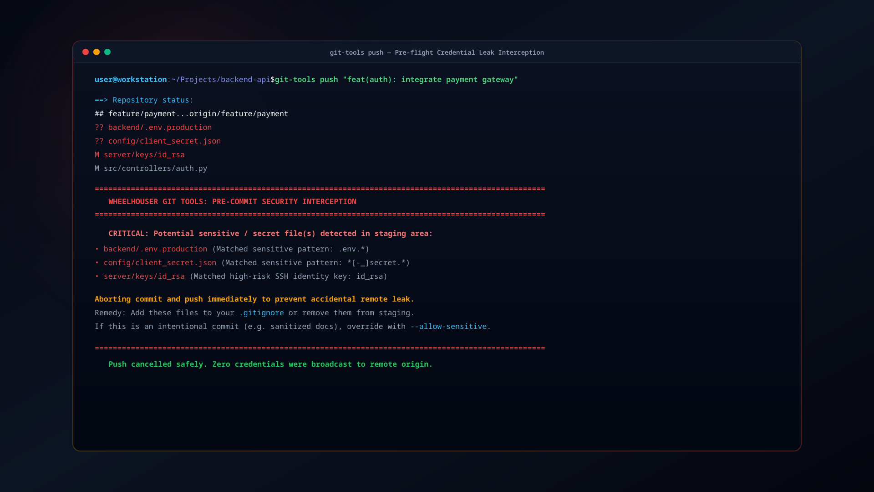The width and height of the screenshot is (874, 492).
Task: Click the yellow minimize window dot
Action: [x=97, y=52]
